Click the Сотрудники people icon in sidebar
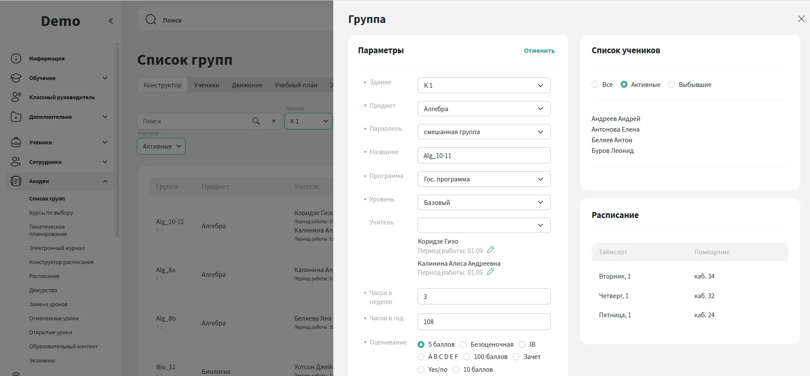The height and width of the screenshot is (376, 810). tap(16, 162)
